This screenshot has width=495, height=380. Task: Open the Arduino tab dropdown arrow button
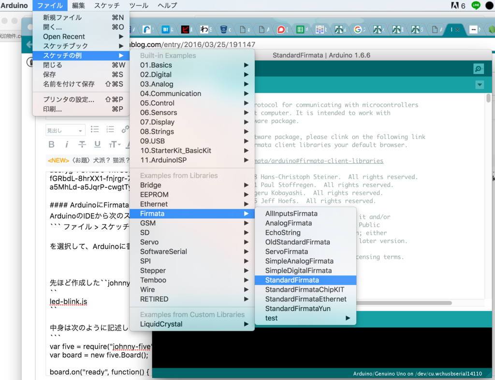point(480,85)
